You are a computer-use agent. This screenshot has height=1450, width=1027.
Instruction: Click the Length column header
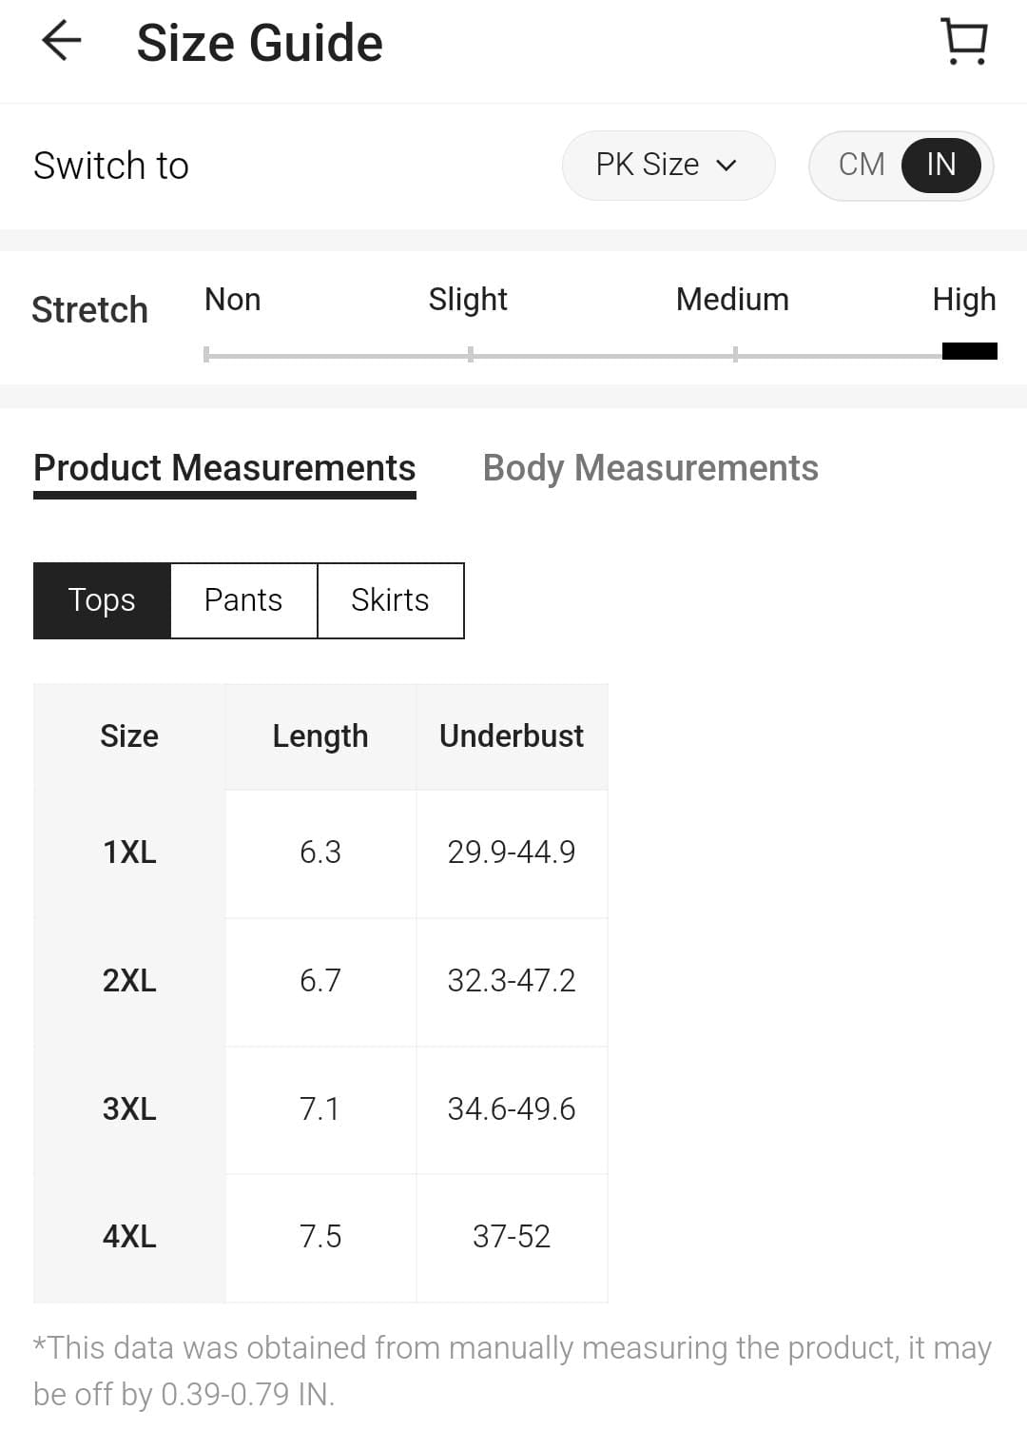click(x=320, y=735)
